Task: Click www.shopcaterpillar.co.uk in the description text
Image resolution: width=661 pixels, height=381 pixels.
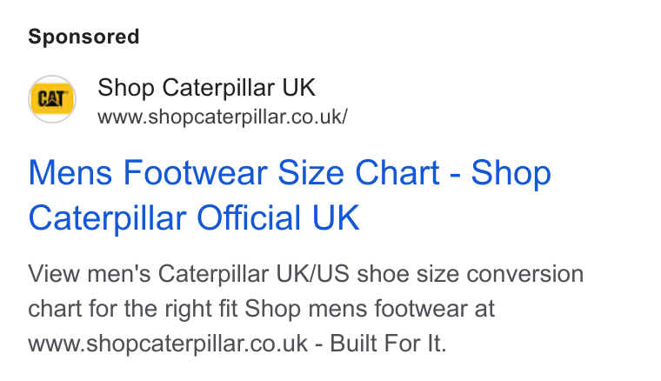Action: pos(168,344)
